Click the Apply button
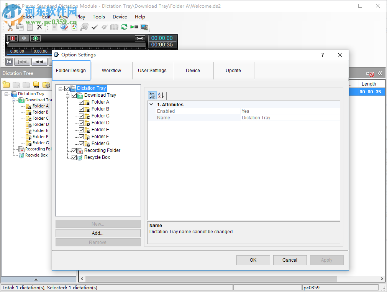Image resolution: width=387 pixels, height=292 pixels. [x=326, y=260]
